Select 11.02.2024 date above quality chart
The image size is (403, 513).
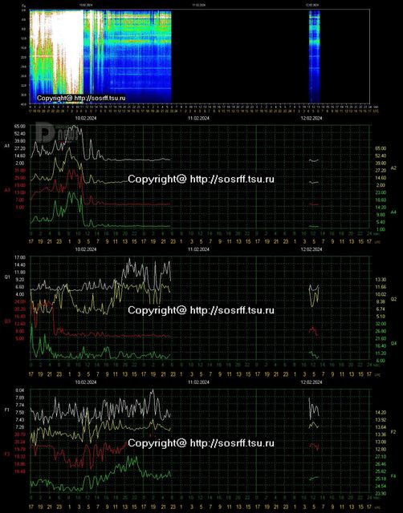(x=198, y=249)
